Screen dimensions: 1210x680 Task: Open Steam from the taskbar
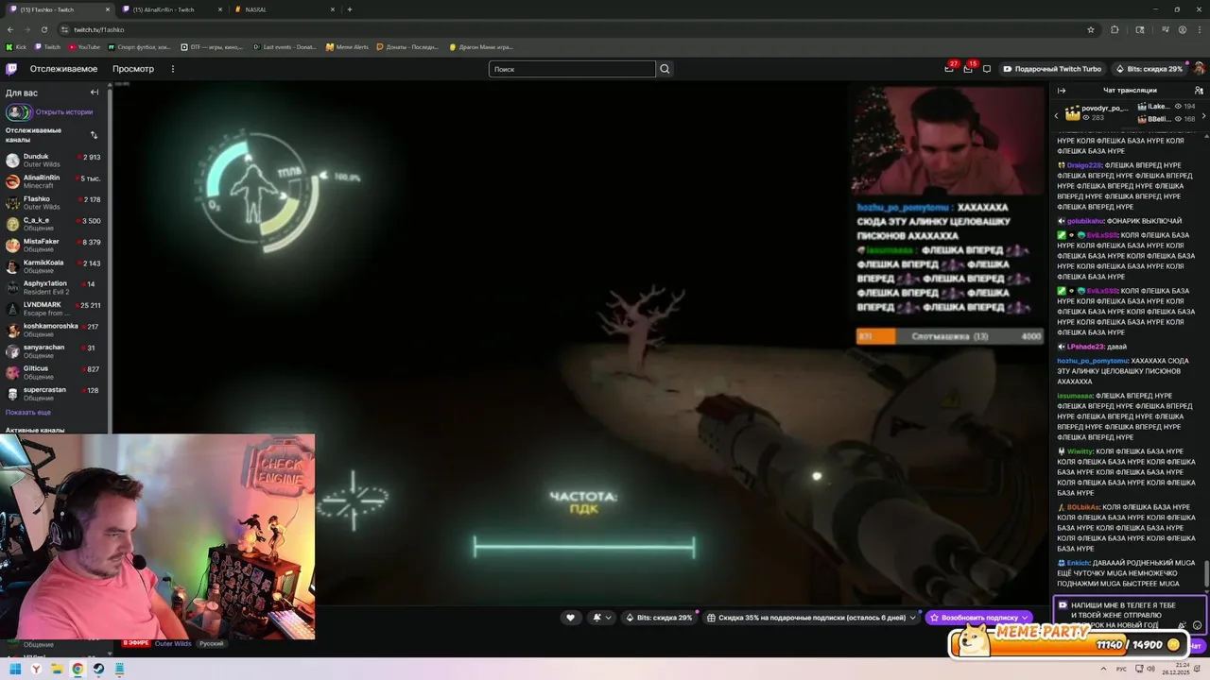98,669
